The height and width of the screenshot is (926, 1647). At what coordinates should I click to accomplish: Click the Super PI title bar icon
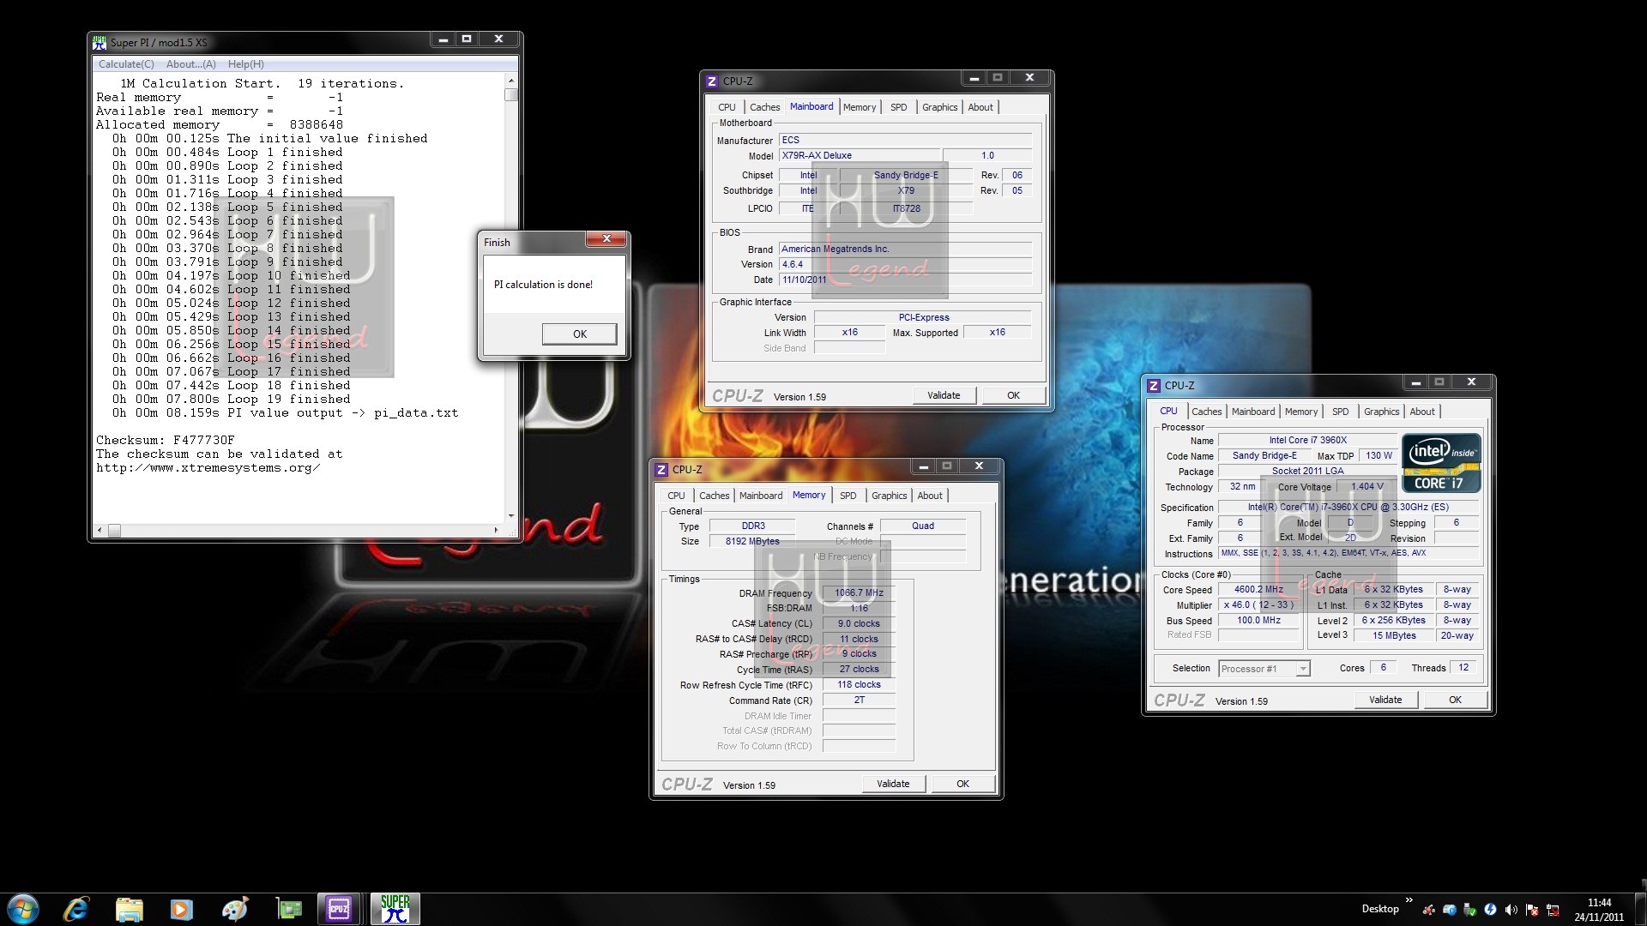point(100,42)
